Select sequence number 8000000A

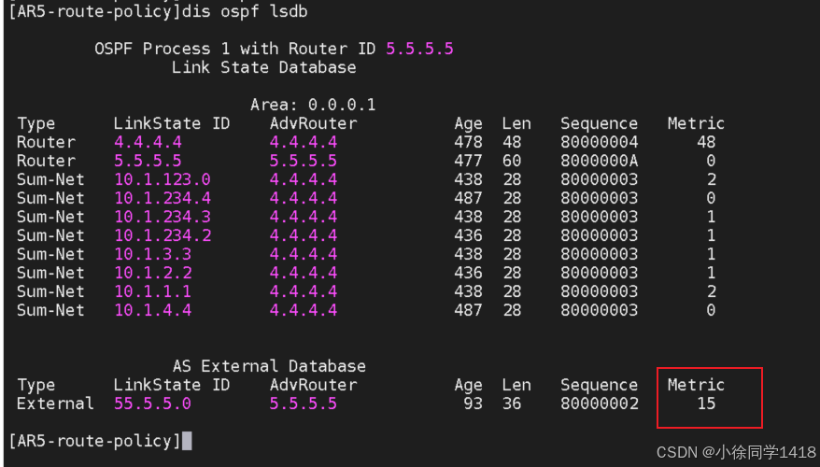point(600,161)
